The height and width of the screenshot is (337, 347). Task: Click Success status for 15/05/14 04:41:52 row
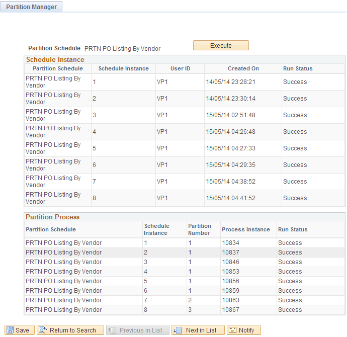[295, 198]
